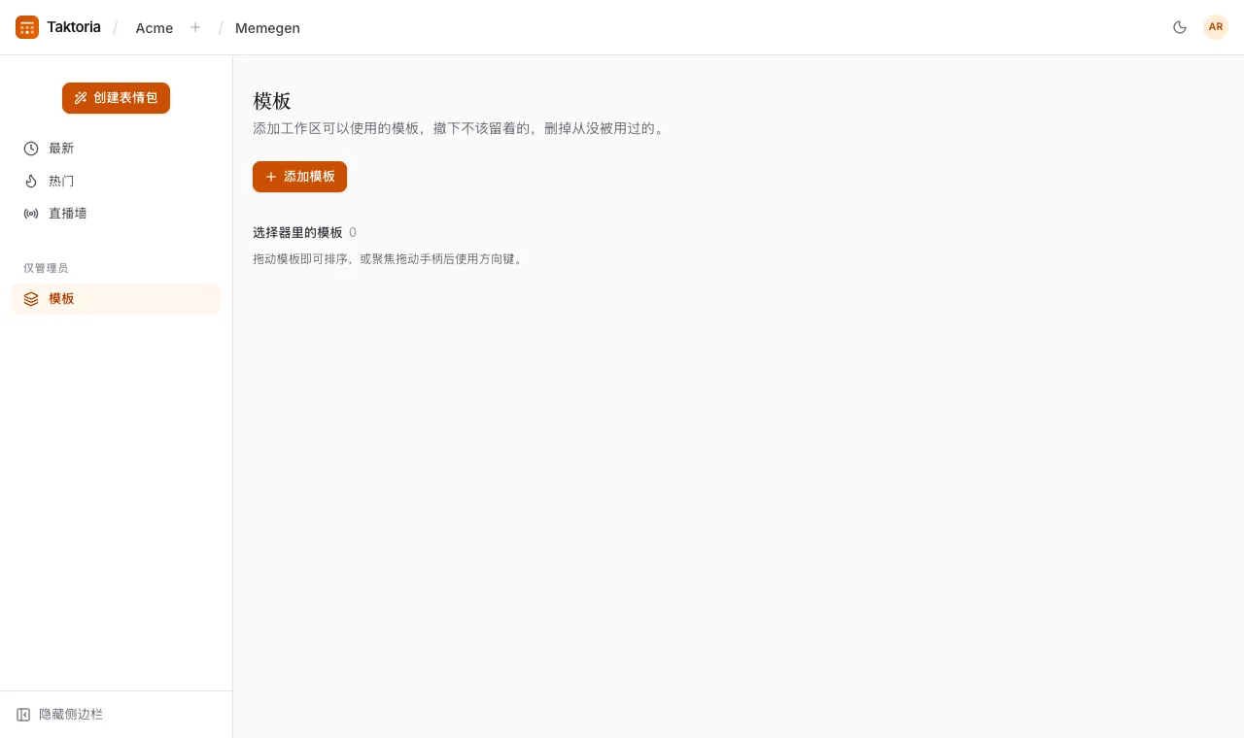This screenshot has height=738, width=1244.
Task: Click the 添加模板 button
Action: tap(299, 177)
